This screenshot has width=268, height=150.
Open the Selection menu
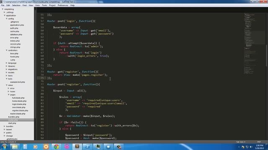[x=16, y=5]
